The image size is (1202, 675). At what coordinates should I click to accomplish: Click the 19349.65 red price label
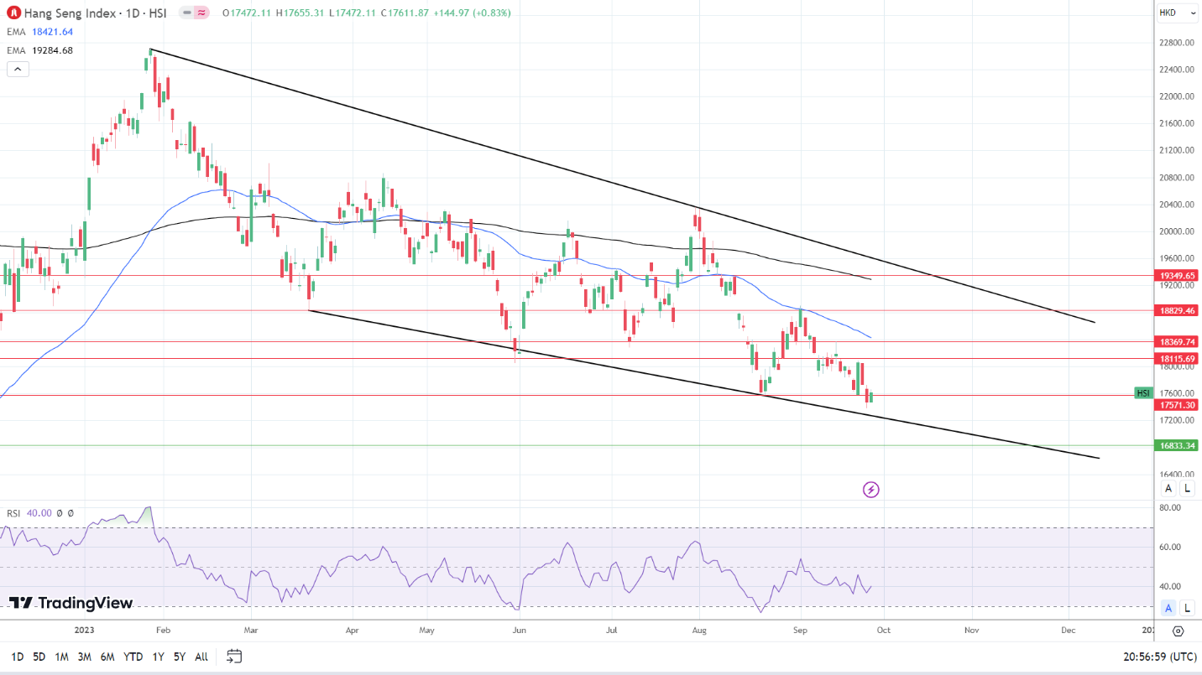[1178, 275]
